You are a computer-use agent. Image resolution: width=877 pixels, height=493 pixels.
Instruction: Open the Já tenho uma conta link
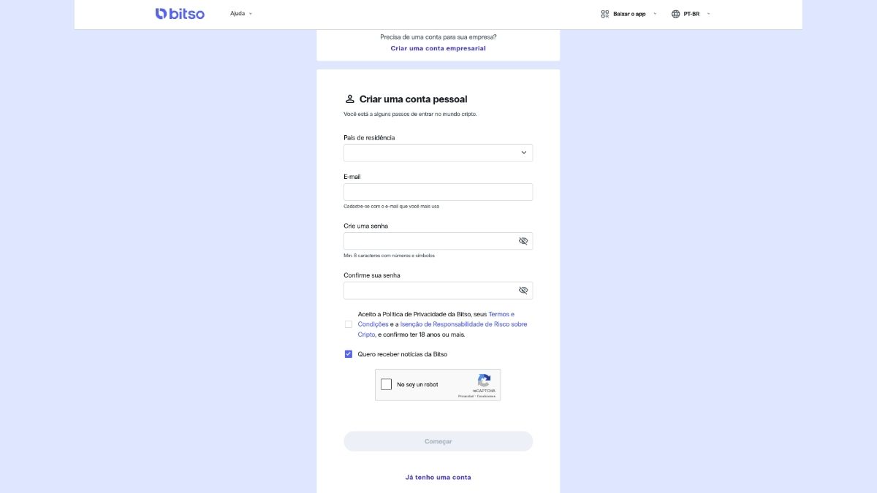(x=438, y=477)
